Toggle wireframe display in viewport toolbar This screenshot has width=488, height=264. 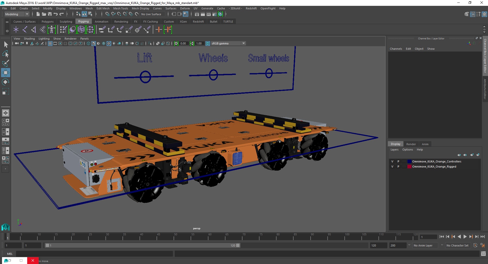tap(88, 43)
